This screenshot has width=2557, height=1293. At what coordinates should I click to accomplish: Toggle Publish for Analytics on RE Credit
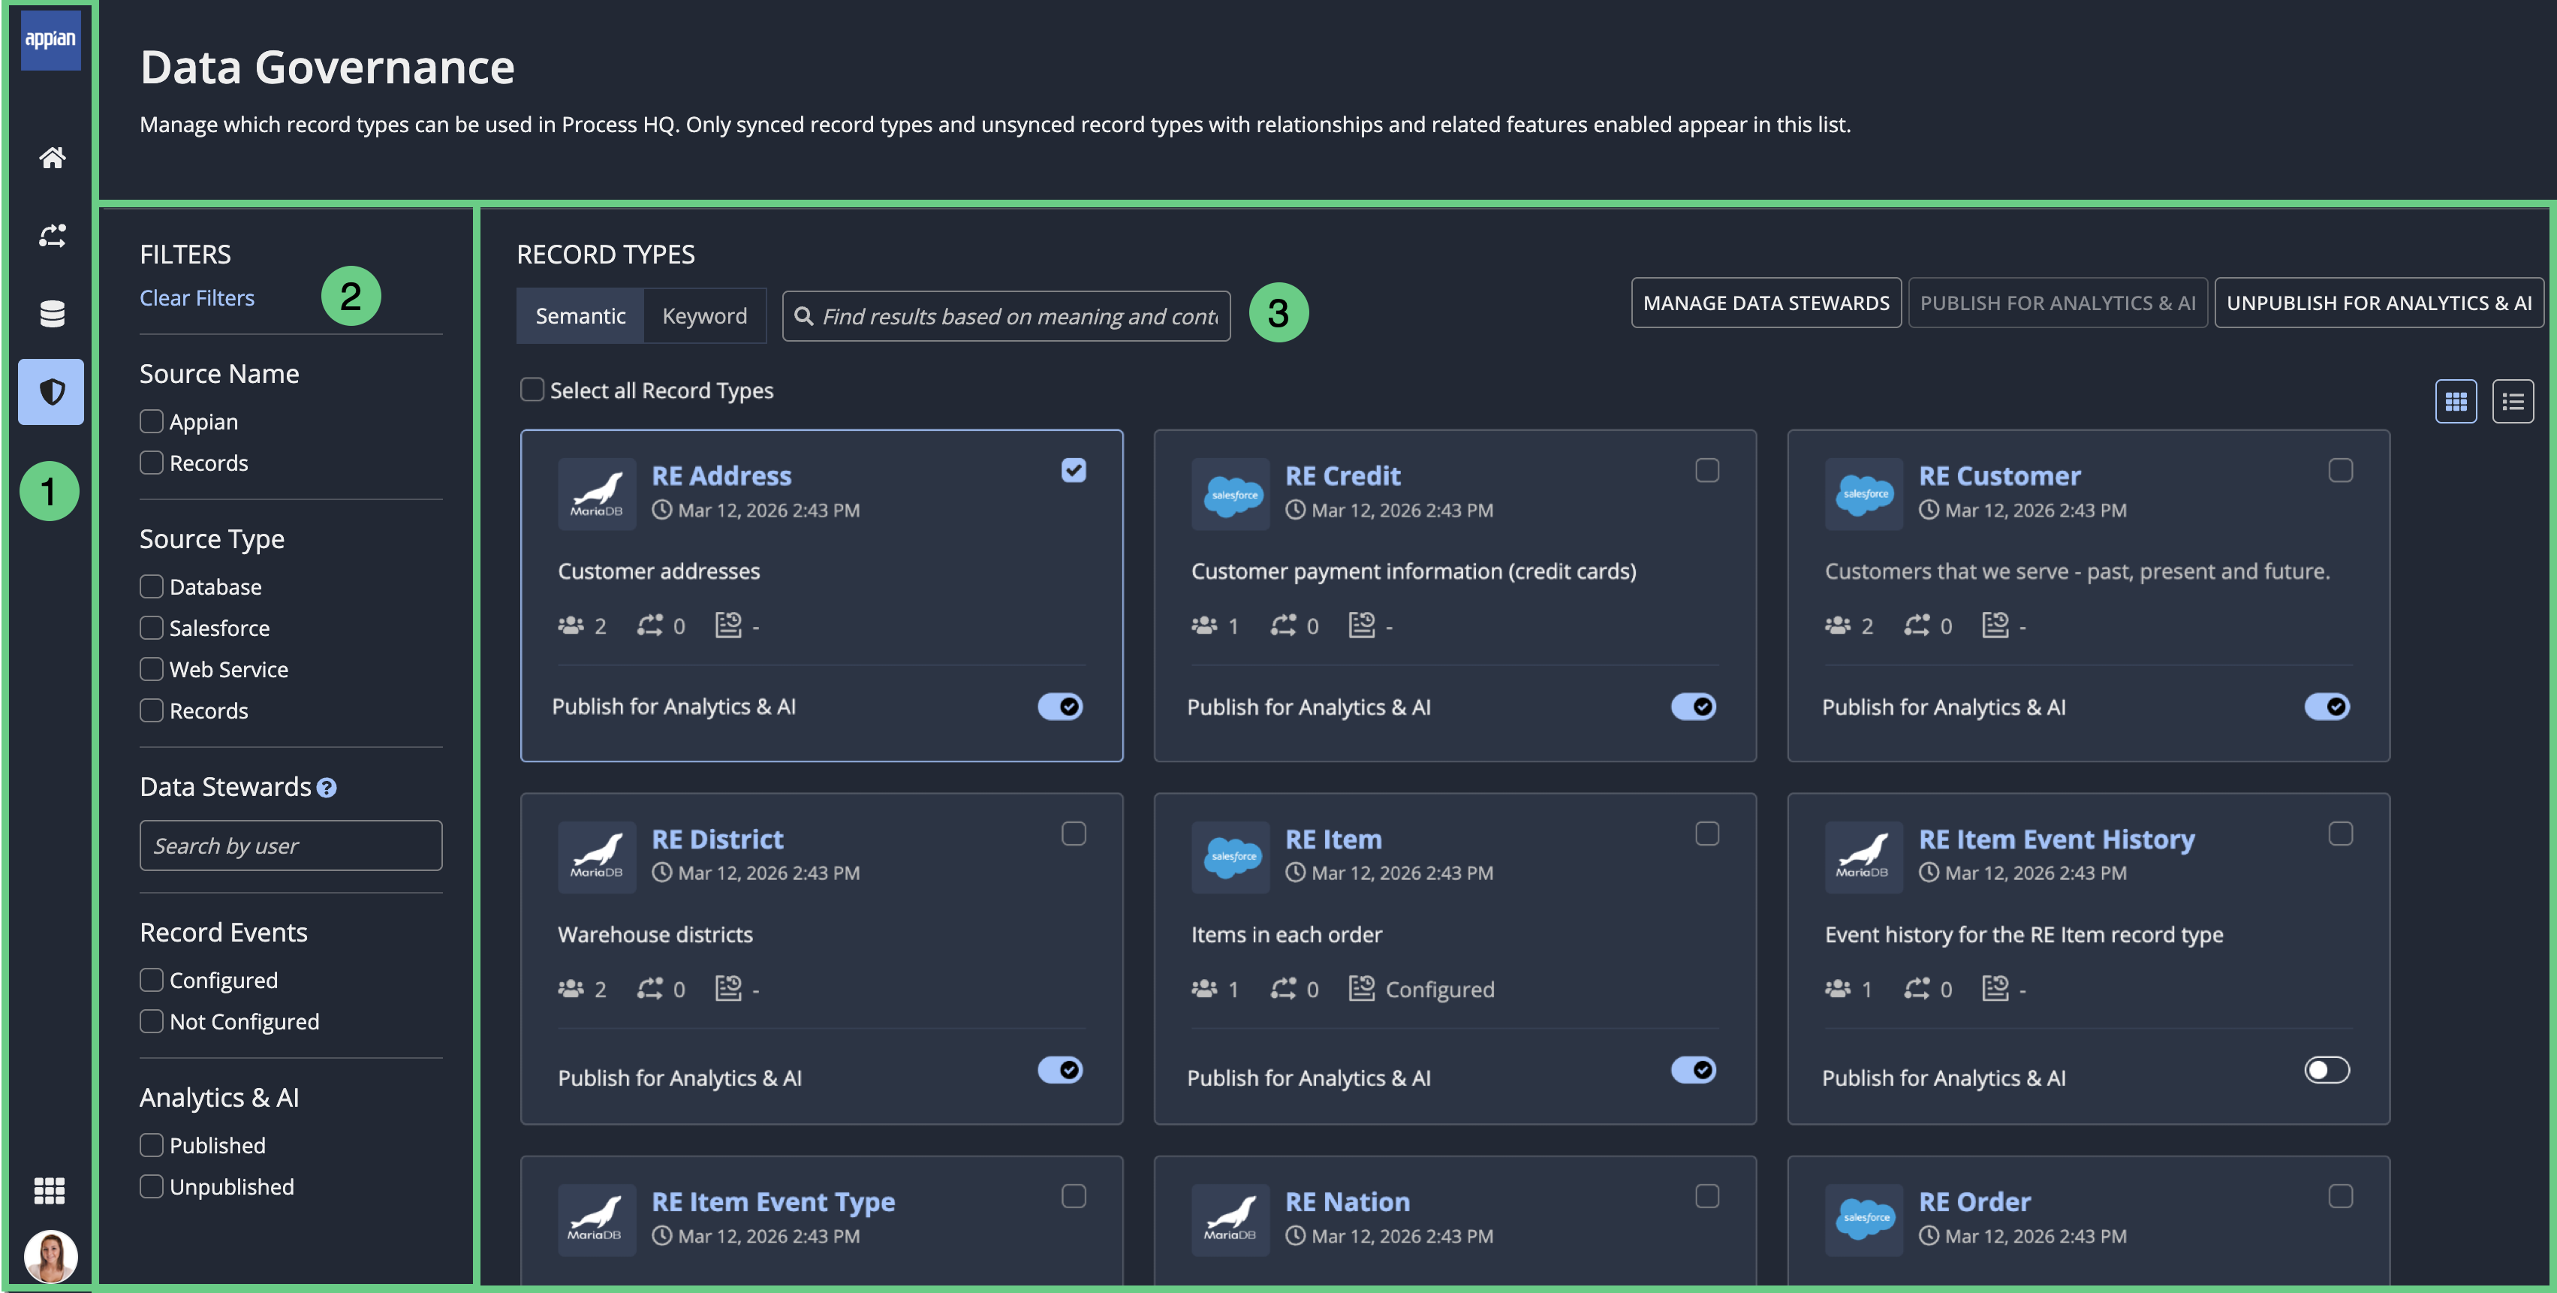pyautogui.click(x=1694, y=706)
